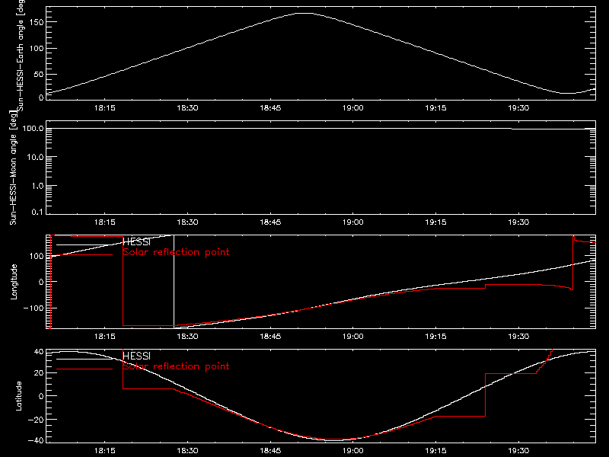The image size is (609, 457).
Task: Click the '-20' tick on Latitude plot
Action: coord(36,420)
